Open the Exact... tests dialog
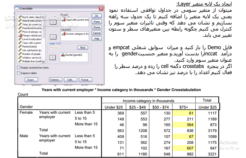This screenshot has width=246, height=158. pos(31,80)
